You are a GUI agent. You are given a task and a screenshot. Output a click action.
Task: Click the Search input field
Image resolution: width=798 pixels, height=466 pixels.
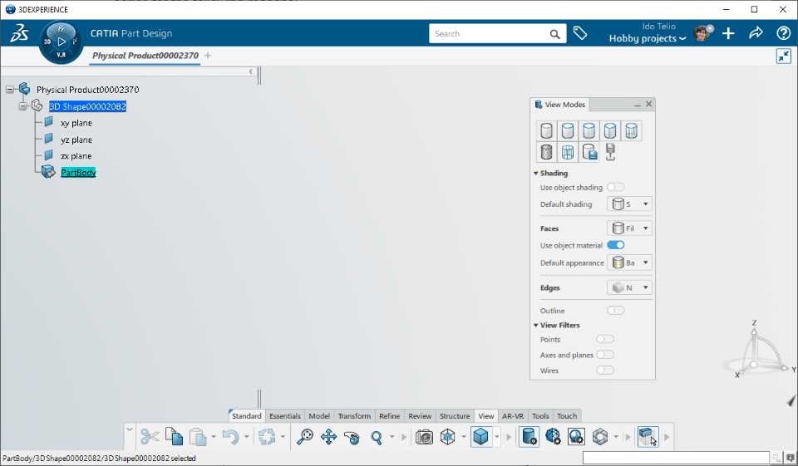click(489, 33)
